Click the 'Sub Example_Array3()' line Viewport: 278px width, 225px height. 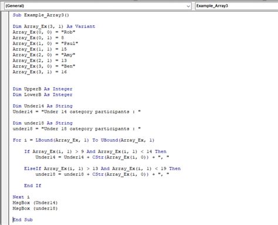(x=41, y=15)
